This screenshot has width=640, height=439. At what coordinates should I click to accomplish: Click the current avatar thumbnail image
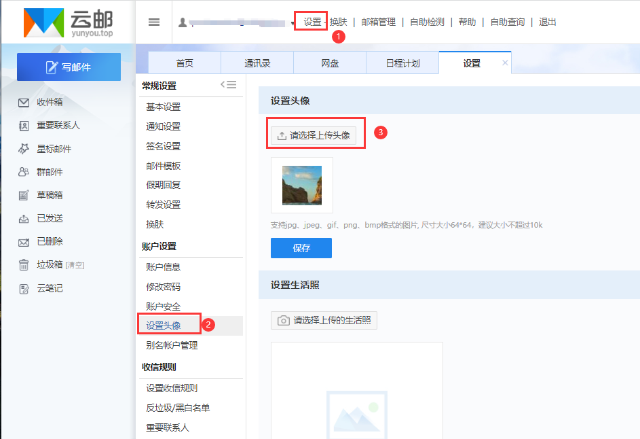click(302, 186)
